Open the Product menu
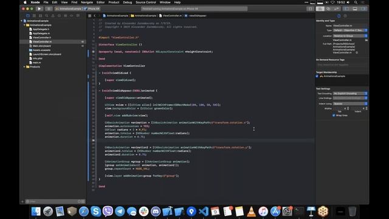The width and height of the screenshot is (389, 219). point(114,2)
